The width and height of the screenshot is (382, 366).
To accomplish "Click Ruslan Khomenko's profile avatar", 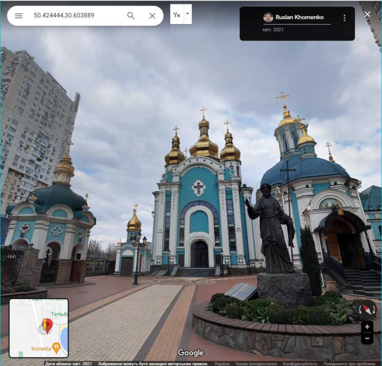I will (268, 17).
